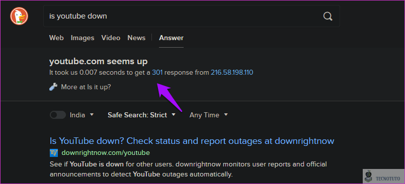405x184 pixels.
Task: Focus the search box with "is youtube down"
Action: 191,16
